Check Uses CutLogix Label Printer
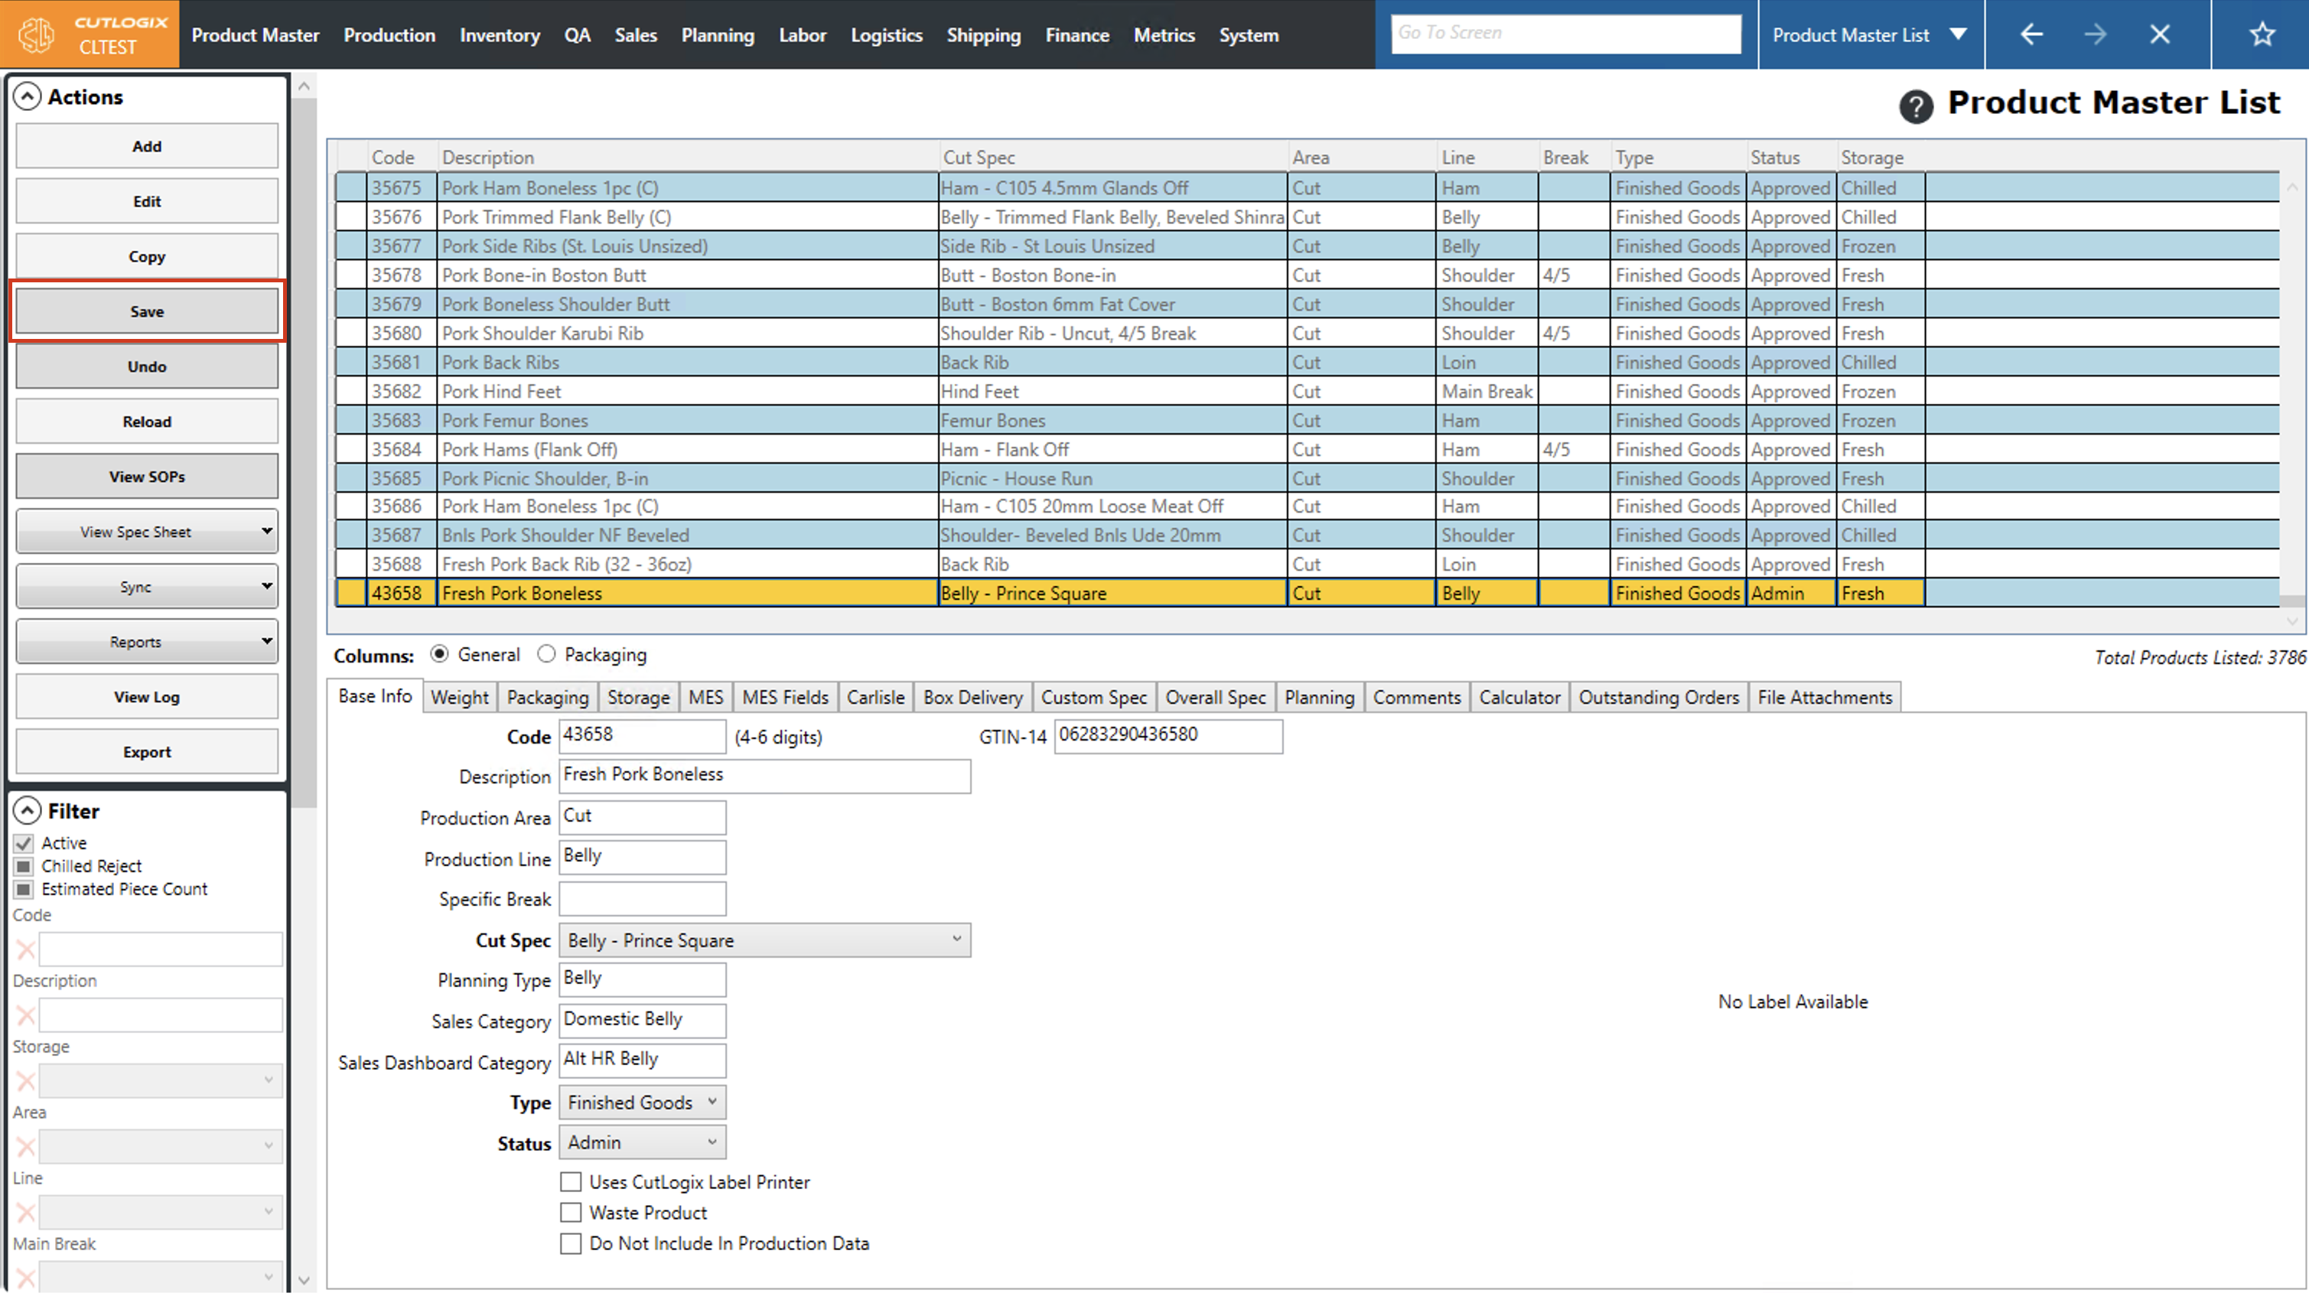2309x1293 pixels. 570,1182
